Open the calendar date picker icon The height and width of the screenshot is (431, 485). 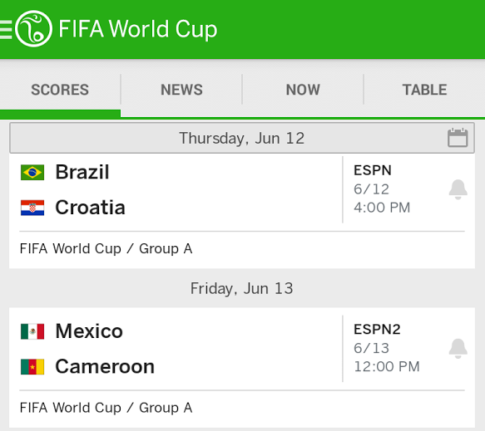tap(458, 138)
